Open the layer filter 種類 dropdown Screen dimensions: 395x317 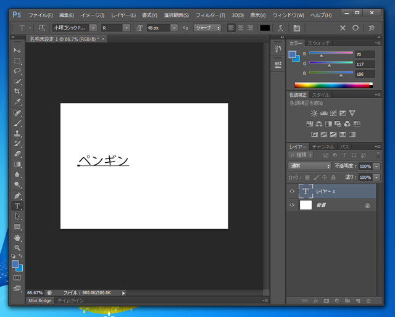point(301,155)
